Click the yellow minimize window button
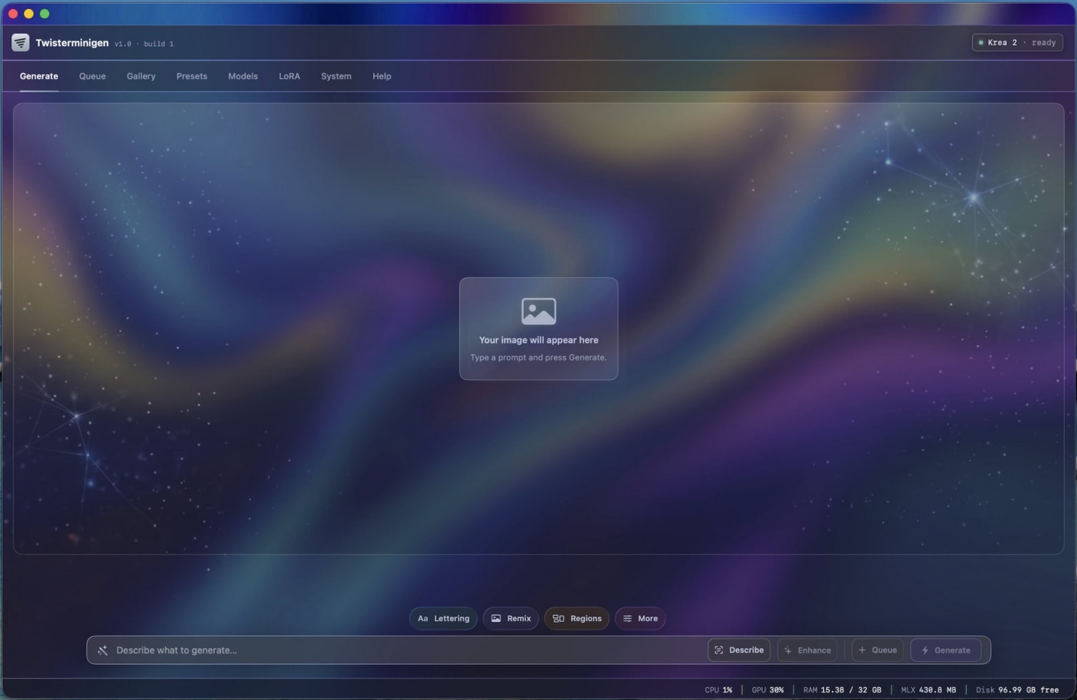 click(x=28, y=14)
